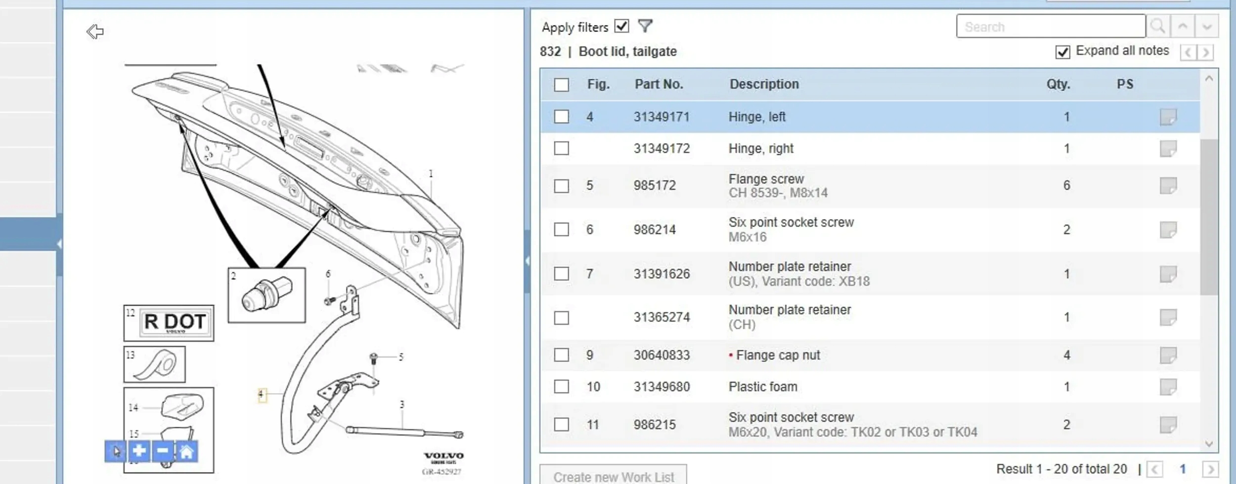The image size is (1236, 484).
Task: Go to next results page arrow
Action: tap(1210, 469)
